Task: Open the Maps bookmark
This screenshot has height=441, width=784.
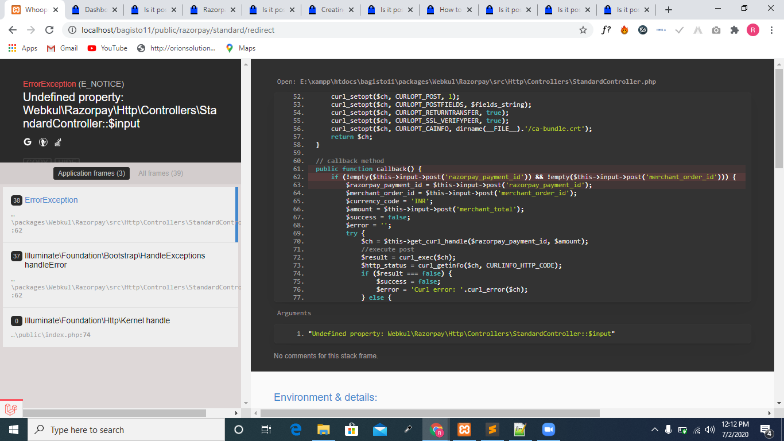Action: (x=240, y=48)
